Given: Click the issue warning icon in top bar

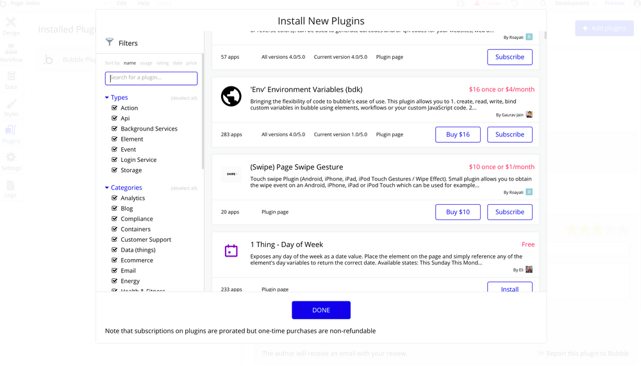Looking at the screenshot, I should 477,3.
